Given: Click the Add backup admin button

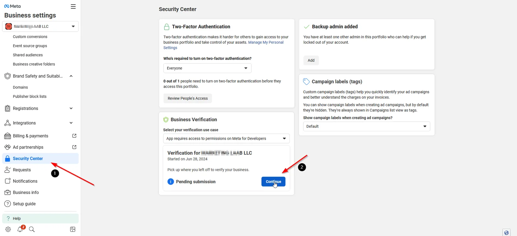Looking at the screenshot, I should click(311, 60).
